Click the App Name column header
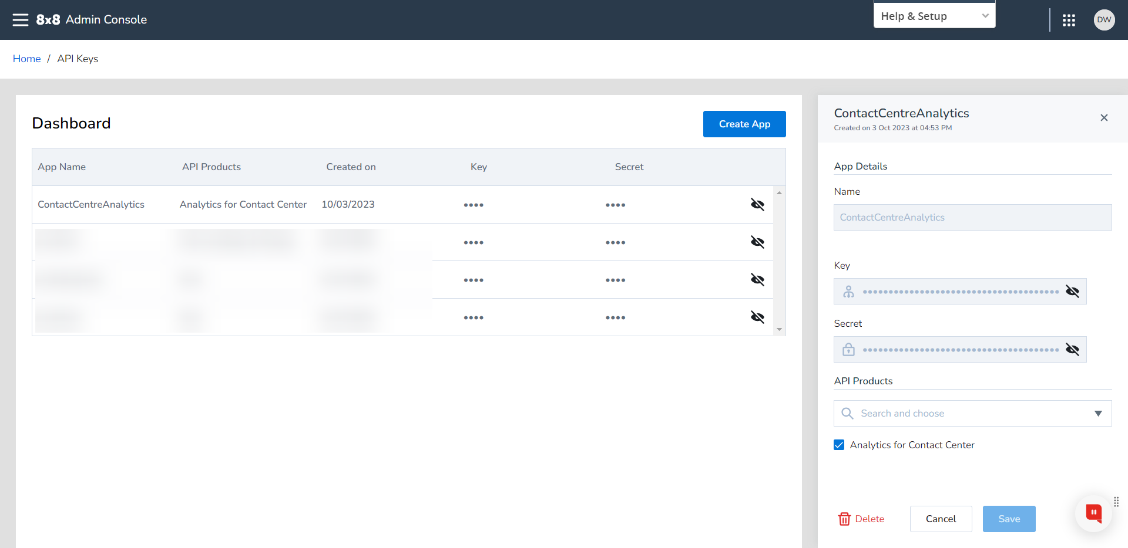 62,167
